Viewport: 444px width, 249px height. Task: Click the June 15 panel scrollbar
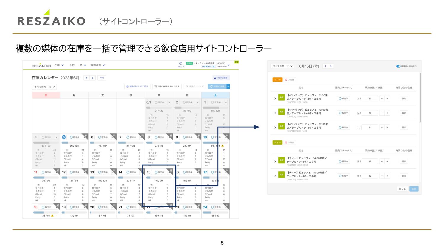[x=420, y=97]
